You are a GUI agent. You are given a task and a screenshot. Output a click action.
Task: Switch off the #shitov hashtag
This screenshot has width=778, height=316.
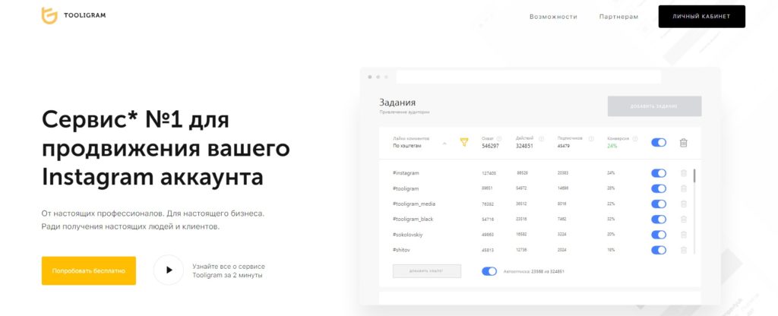pyautogui.click(x=659, y=250)
